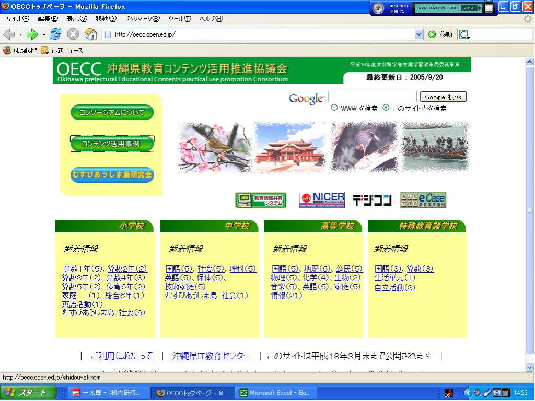Go to Home page icon
This screenshot has height=401, width=535.
(91, 34)
